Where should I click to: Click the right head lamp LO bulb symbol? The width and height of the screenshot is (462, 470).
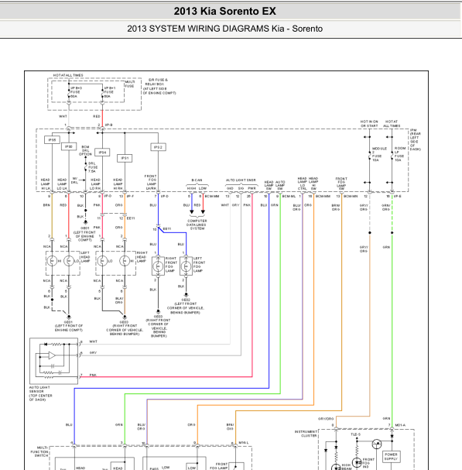click(x=102, y=261)
